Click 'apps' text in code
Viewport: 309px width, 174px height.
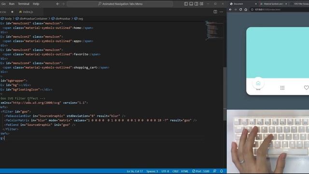click(x=77, y=41)
